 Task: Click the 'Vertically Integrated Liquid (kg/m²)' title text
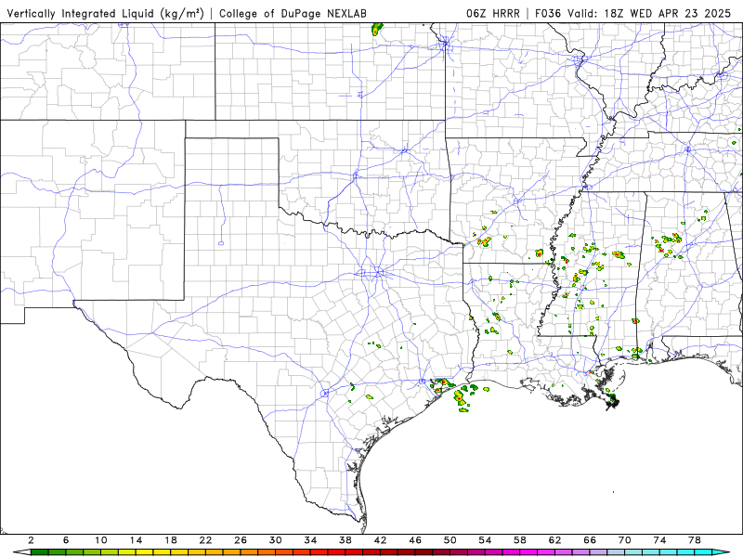pos(105,13)
